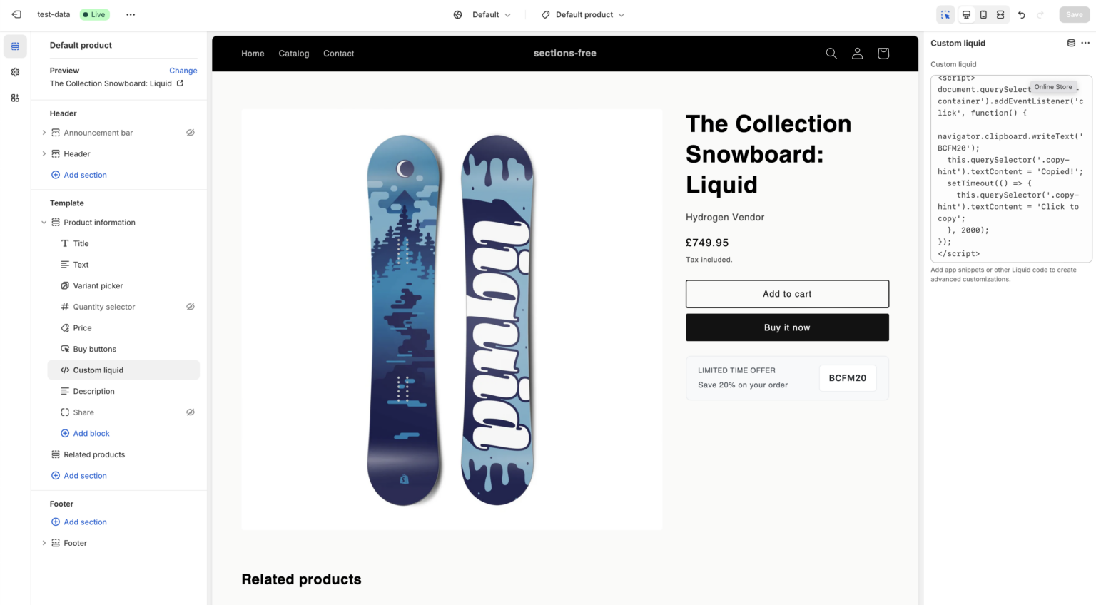1096x605 pixels.
Task: Click Add block under Product information
Action: pyautogui.click(x=91, y=433)
